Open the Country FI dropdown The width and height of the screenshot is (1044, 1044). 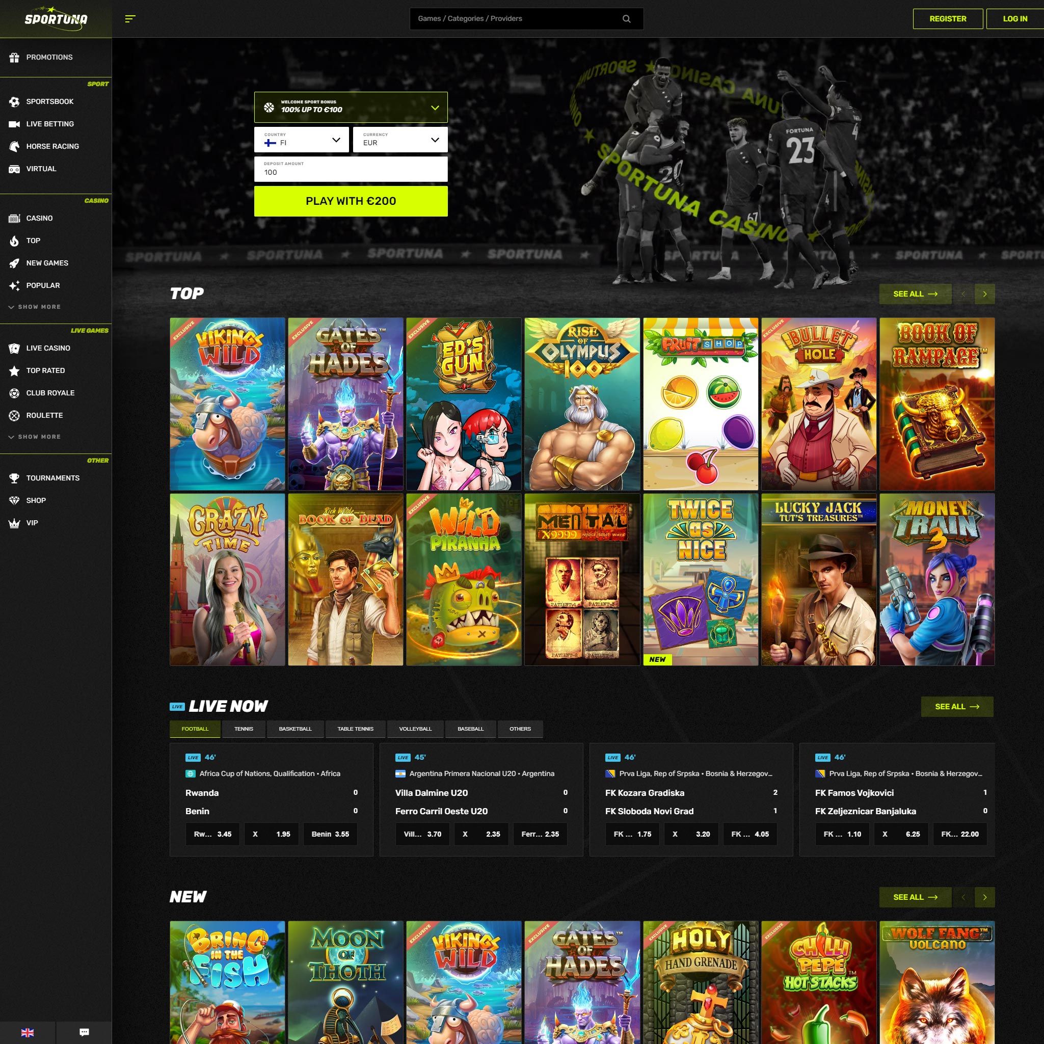tap(302, 140)
